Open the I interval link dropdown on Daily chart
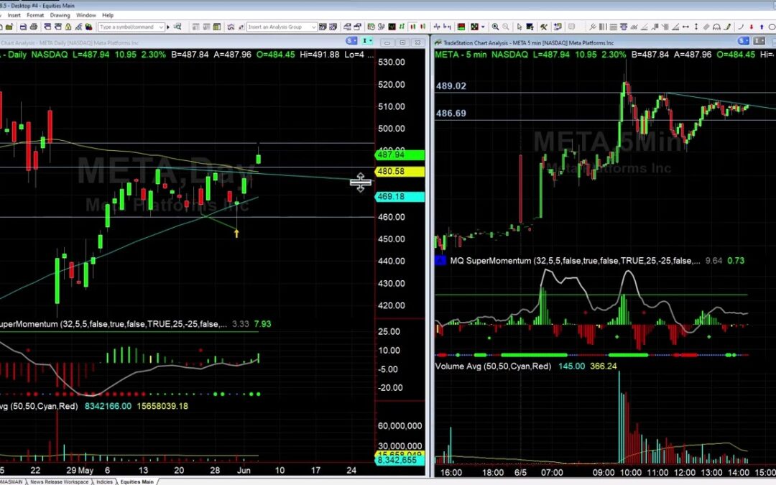 pos(366,41)
